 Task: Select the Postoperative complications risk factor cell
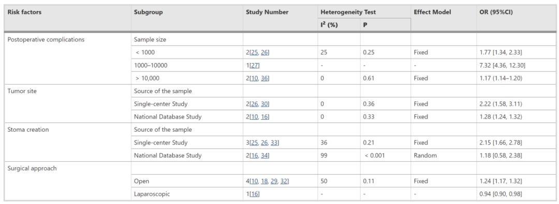(x=47, y=40)
